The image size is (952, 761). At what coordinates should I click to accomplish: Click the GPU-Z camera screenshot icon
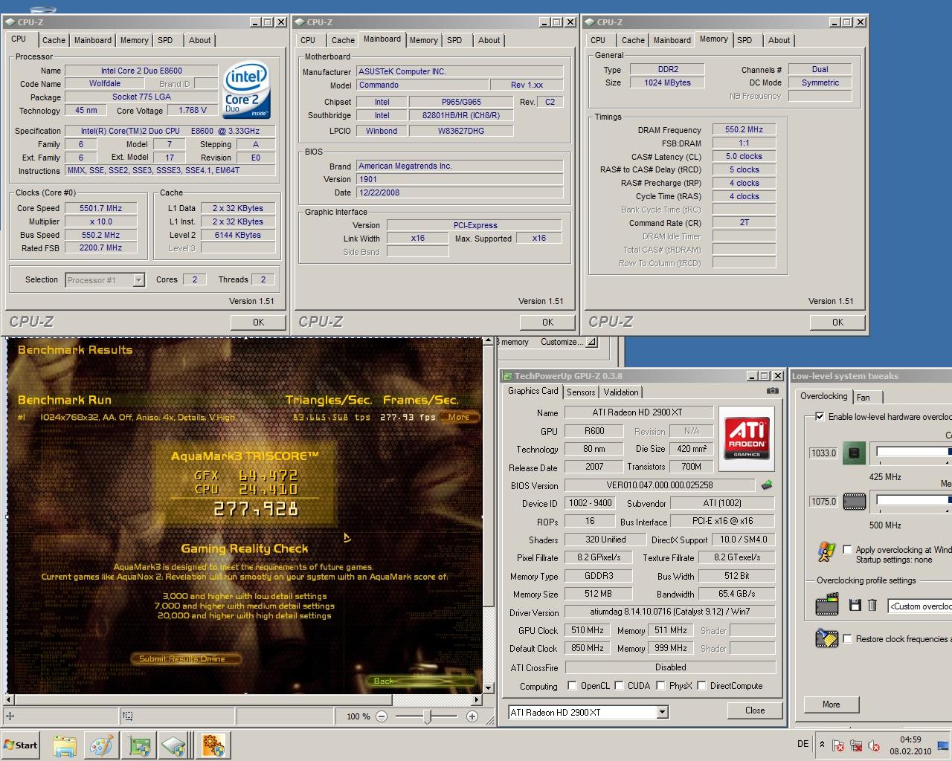(773, 391)
